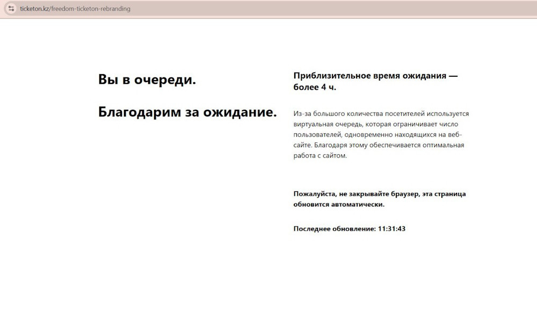This screenshot has height=315, width=537.
Task: Click "Пожалуйста, не закрывайте браузер" notice
Action: pos(379,194)
